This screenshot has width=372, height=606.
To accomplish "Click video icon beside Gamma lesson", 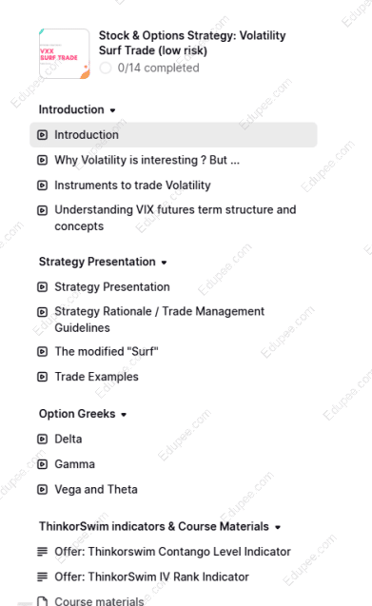I will [x=42, y=464].
